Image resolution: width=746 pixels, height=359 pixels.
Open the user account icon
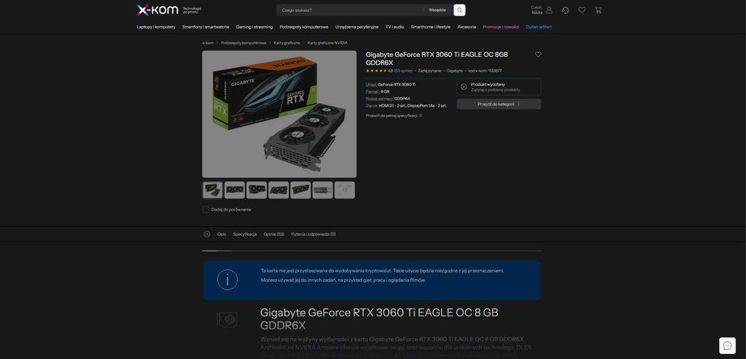pyautogui.click(x=549, y=10)
